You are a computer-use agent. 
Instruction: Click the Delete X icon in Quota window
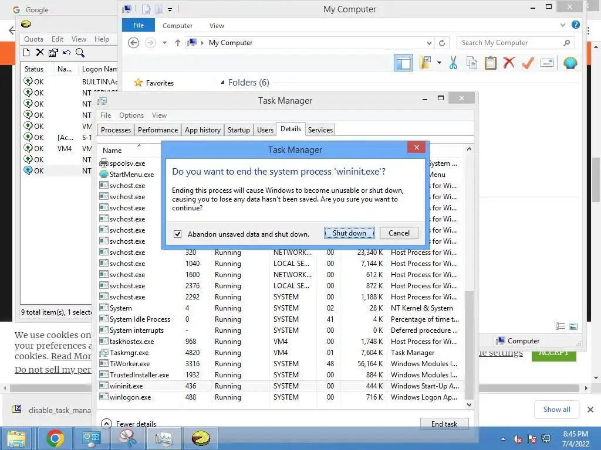pyautogui.click(x=40, y=52)
